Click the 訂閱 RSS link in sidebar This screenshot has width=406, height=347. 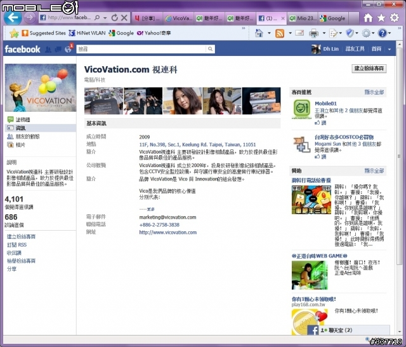click(17, 245)
